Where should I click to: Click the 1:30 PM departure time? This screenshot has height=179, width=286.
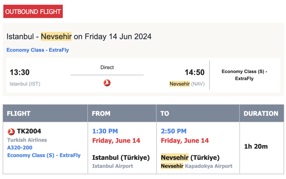click(105, 131)
